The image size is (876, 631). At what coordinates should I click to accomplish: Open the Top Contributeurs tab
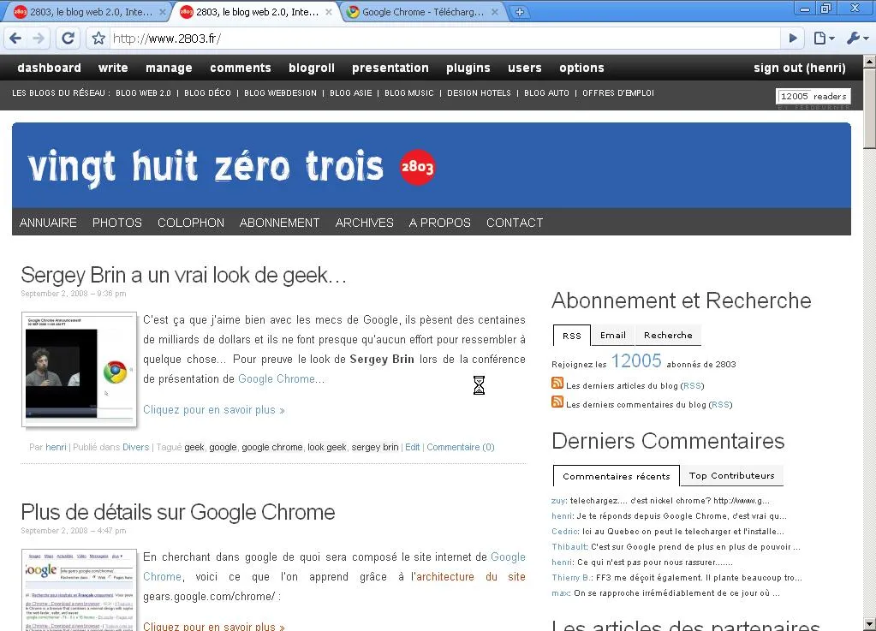[731, 476]
